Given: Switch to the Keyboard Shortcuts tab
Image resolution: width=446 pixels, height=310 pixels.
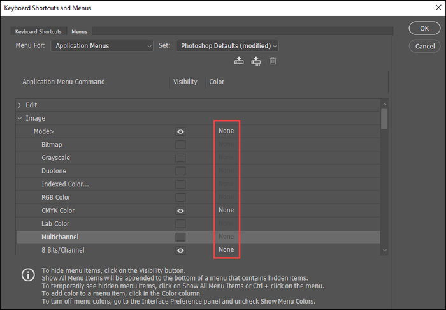Looking at the screenshot, I should (x=39, y=31).
